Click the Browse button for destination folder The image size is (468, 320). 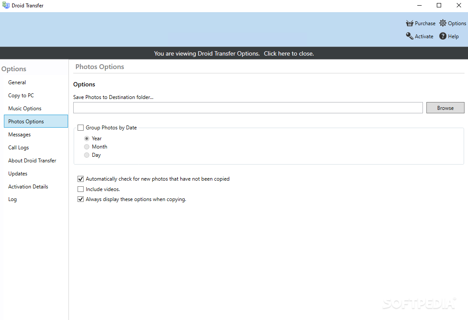pyautogui.click(x=445, y=108)
